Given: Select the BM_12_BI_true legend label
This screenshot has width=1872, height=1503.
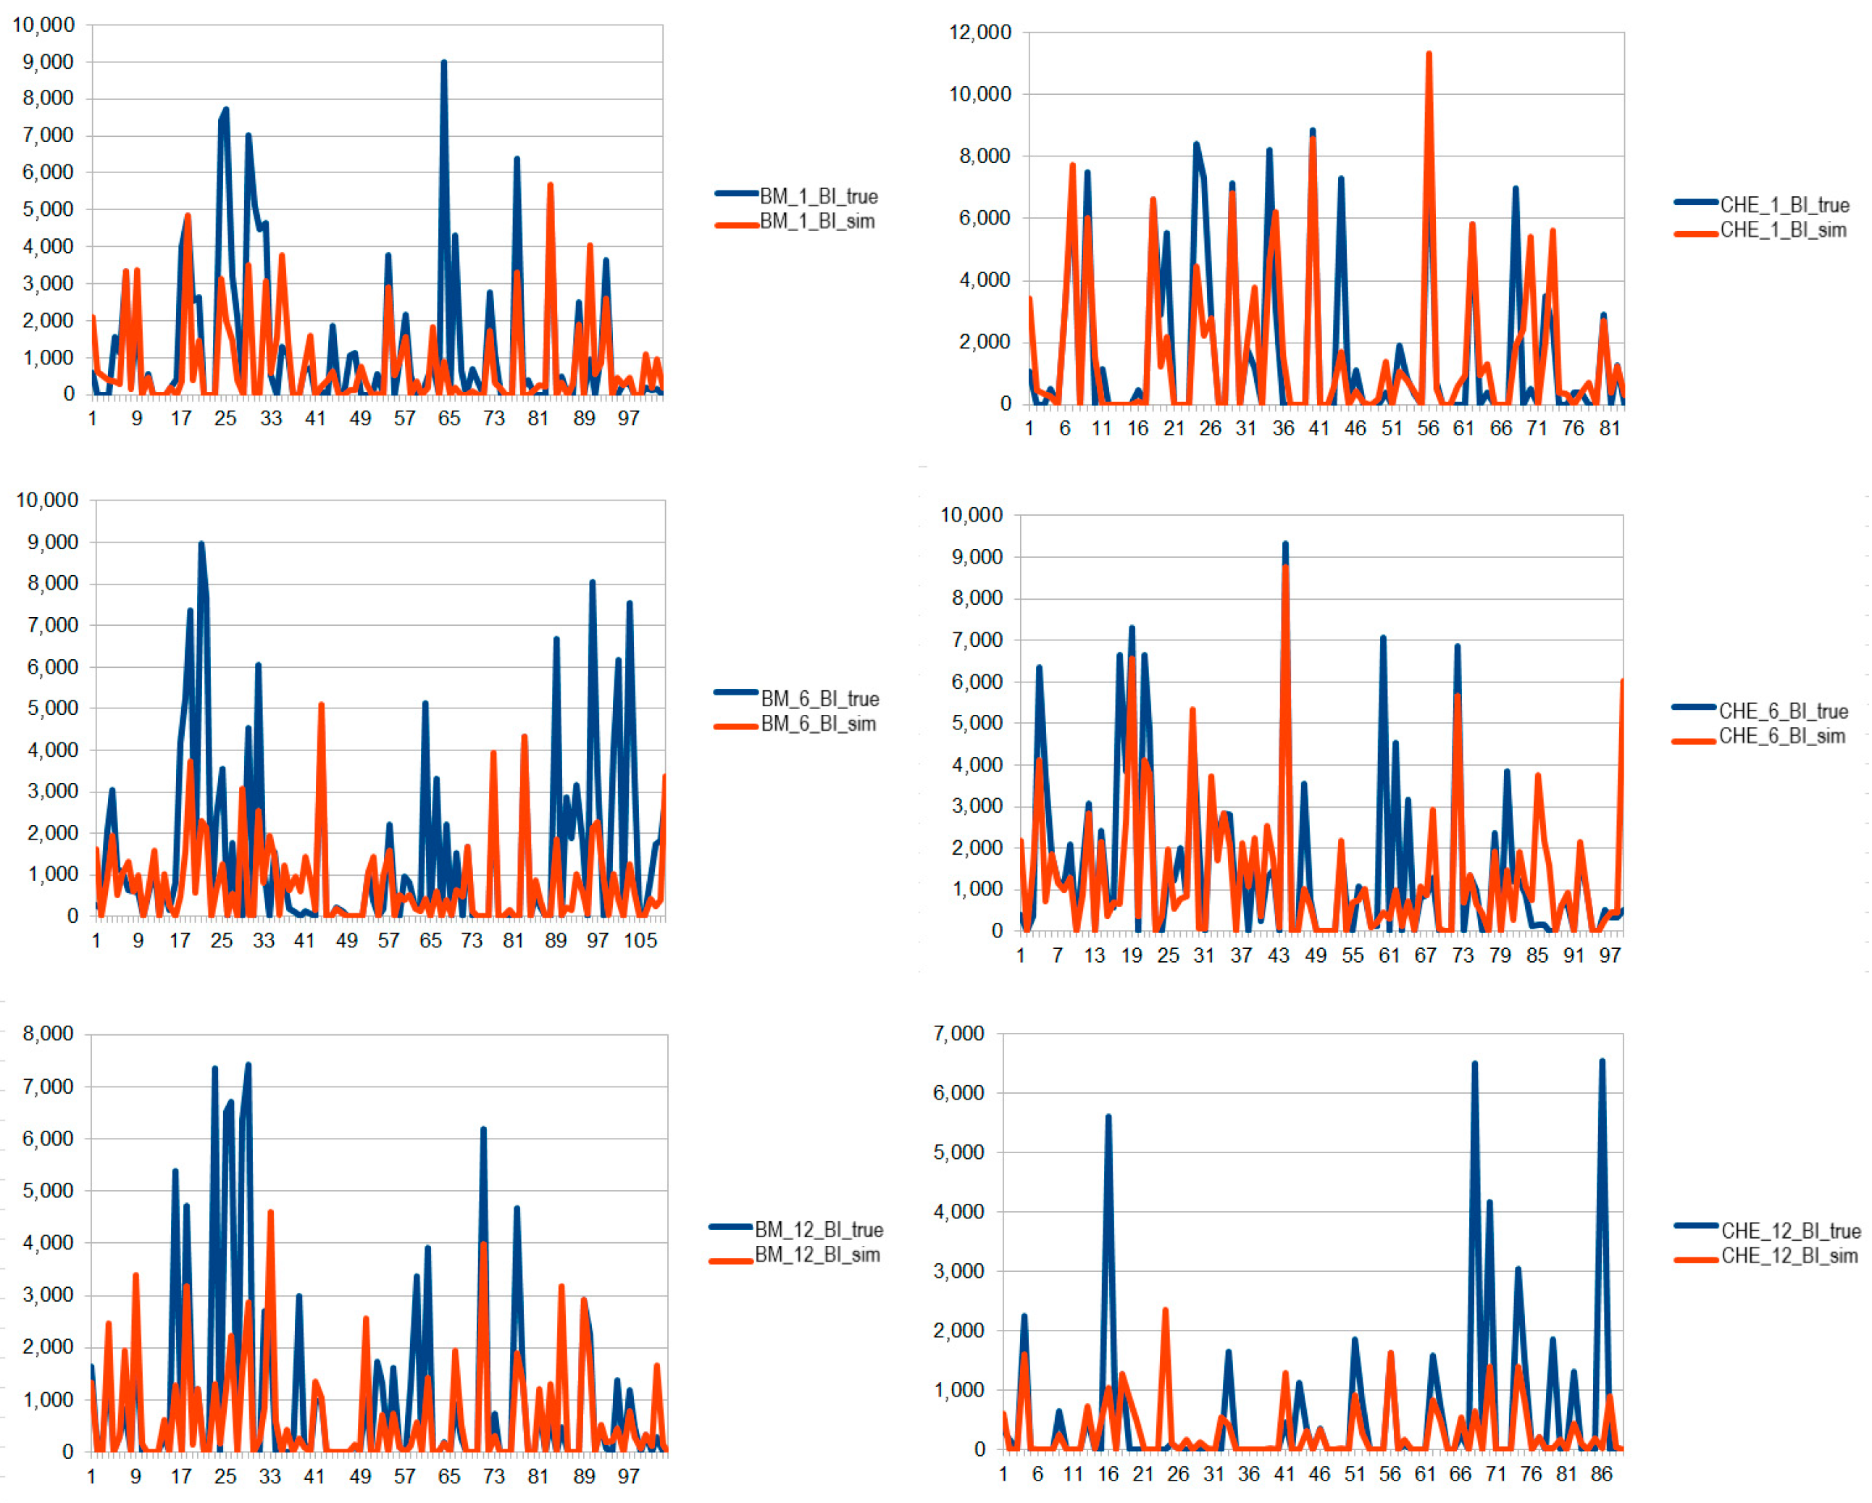Looking at the screenshot, I should click(819, 1229).
